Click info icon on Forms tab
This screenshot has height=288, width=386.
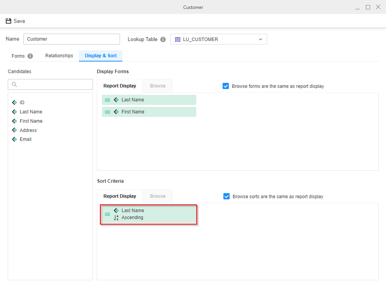(30, 56)
